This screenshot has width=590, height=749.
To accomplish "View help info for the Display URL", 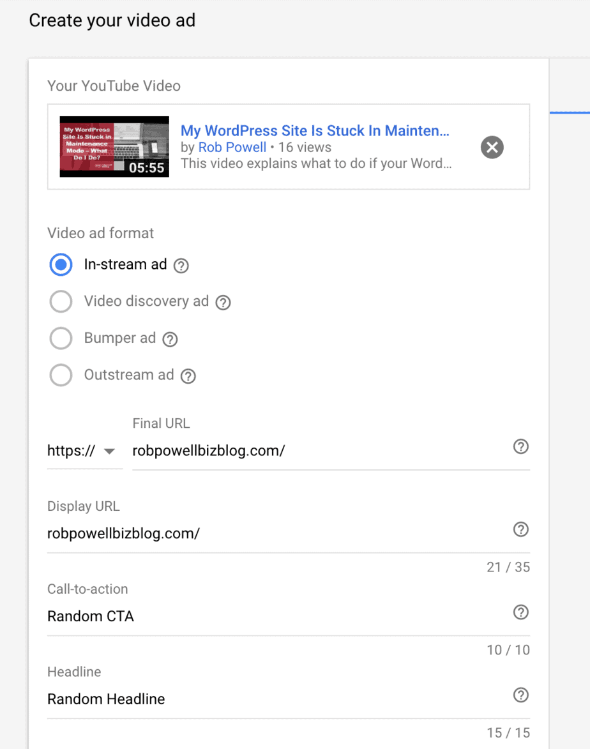I will [x=521, y=529].
